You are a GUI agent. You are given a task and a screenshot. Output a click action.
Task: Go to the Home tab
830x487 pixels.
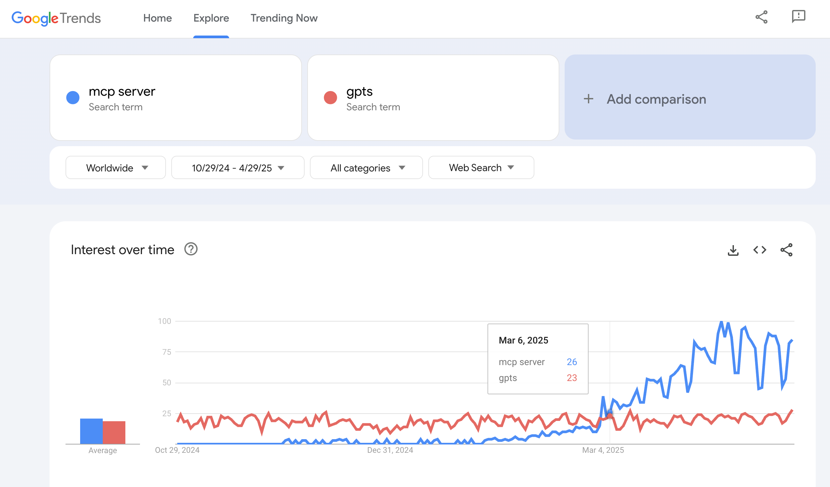(x=157, y=18)
